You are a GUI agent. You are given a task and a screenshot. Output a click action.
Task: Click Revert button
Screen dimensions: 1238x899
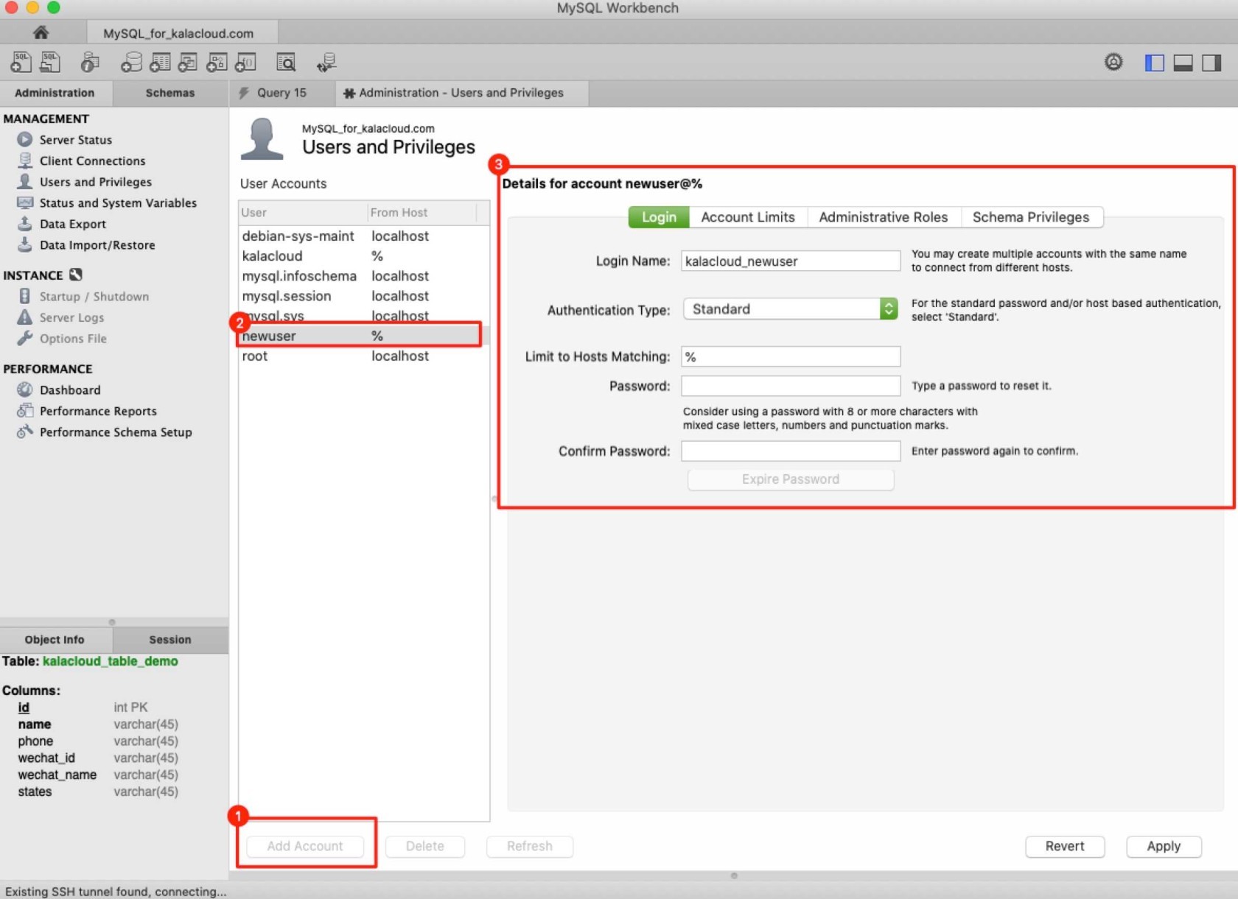pyautogui.click(x=1065, y=847)
